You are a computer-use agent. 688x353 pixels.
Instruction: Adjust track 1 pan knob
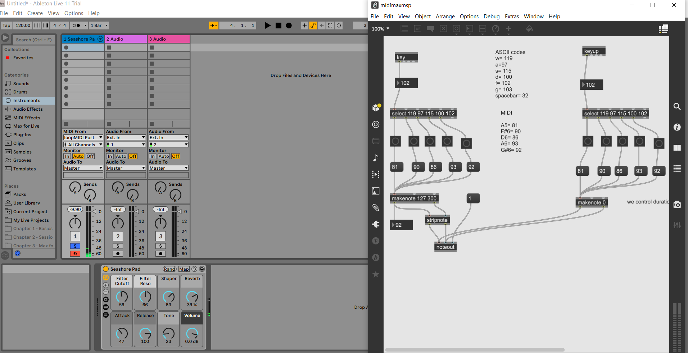75,223
